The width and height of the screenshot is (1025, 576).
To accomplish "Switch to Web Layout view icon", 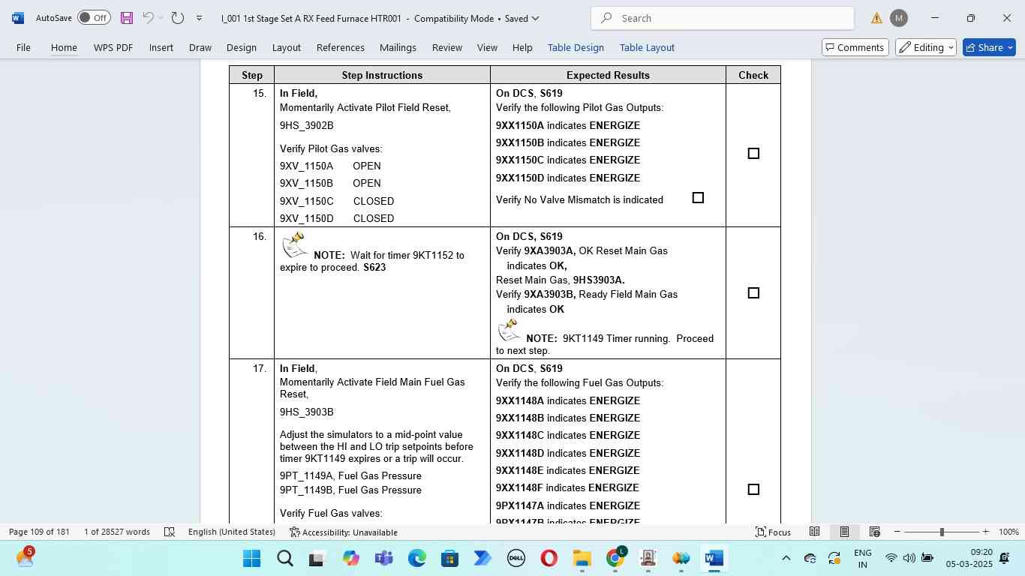I will (x=874, y=532).
